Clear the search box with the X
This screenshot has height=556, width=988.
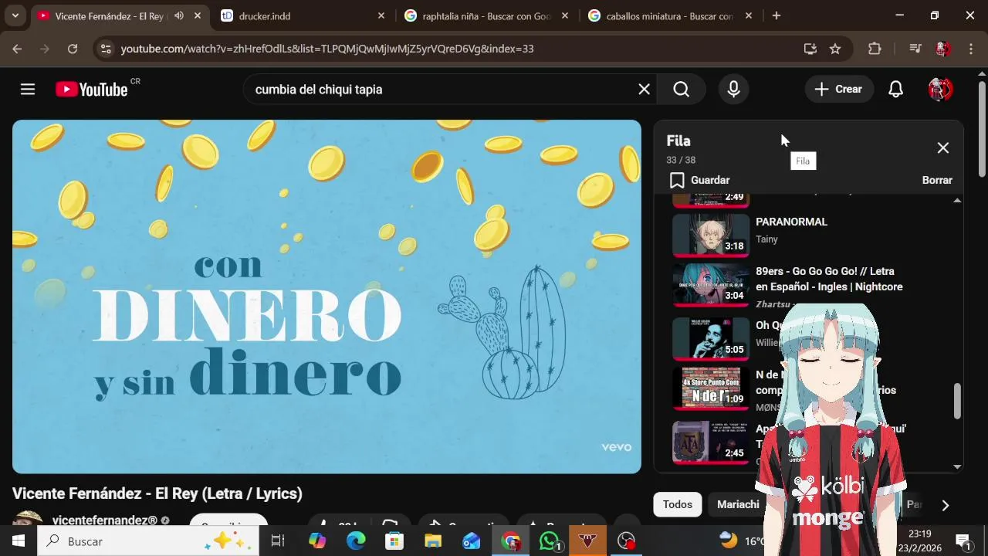(x=644, y=90)
